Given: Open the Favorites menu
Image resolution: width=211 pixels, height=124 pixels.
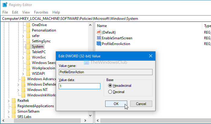Looking at the screenshot, I should 41,12.
